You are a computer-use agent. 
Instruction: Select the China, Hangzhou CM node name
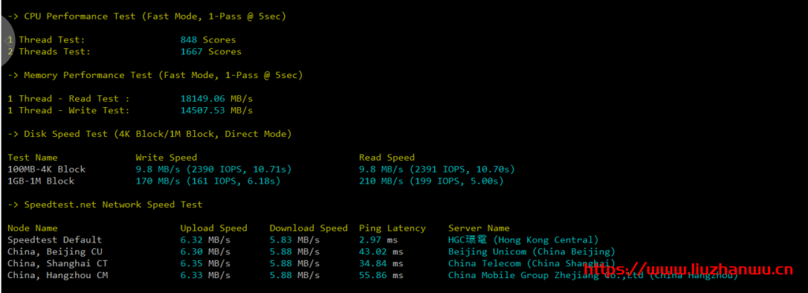[x=58, y=275]
